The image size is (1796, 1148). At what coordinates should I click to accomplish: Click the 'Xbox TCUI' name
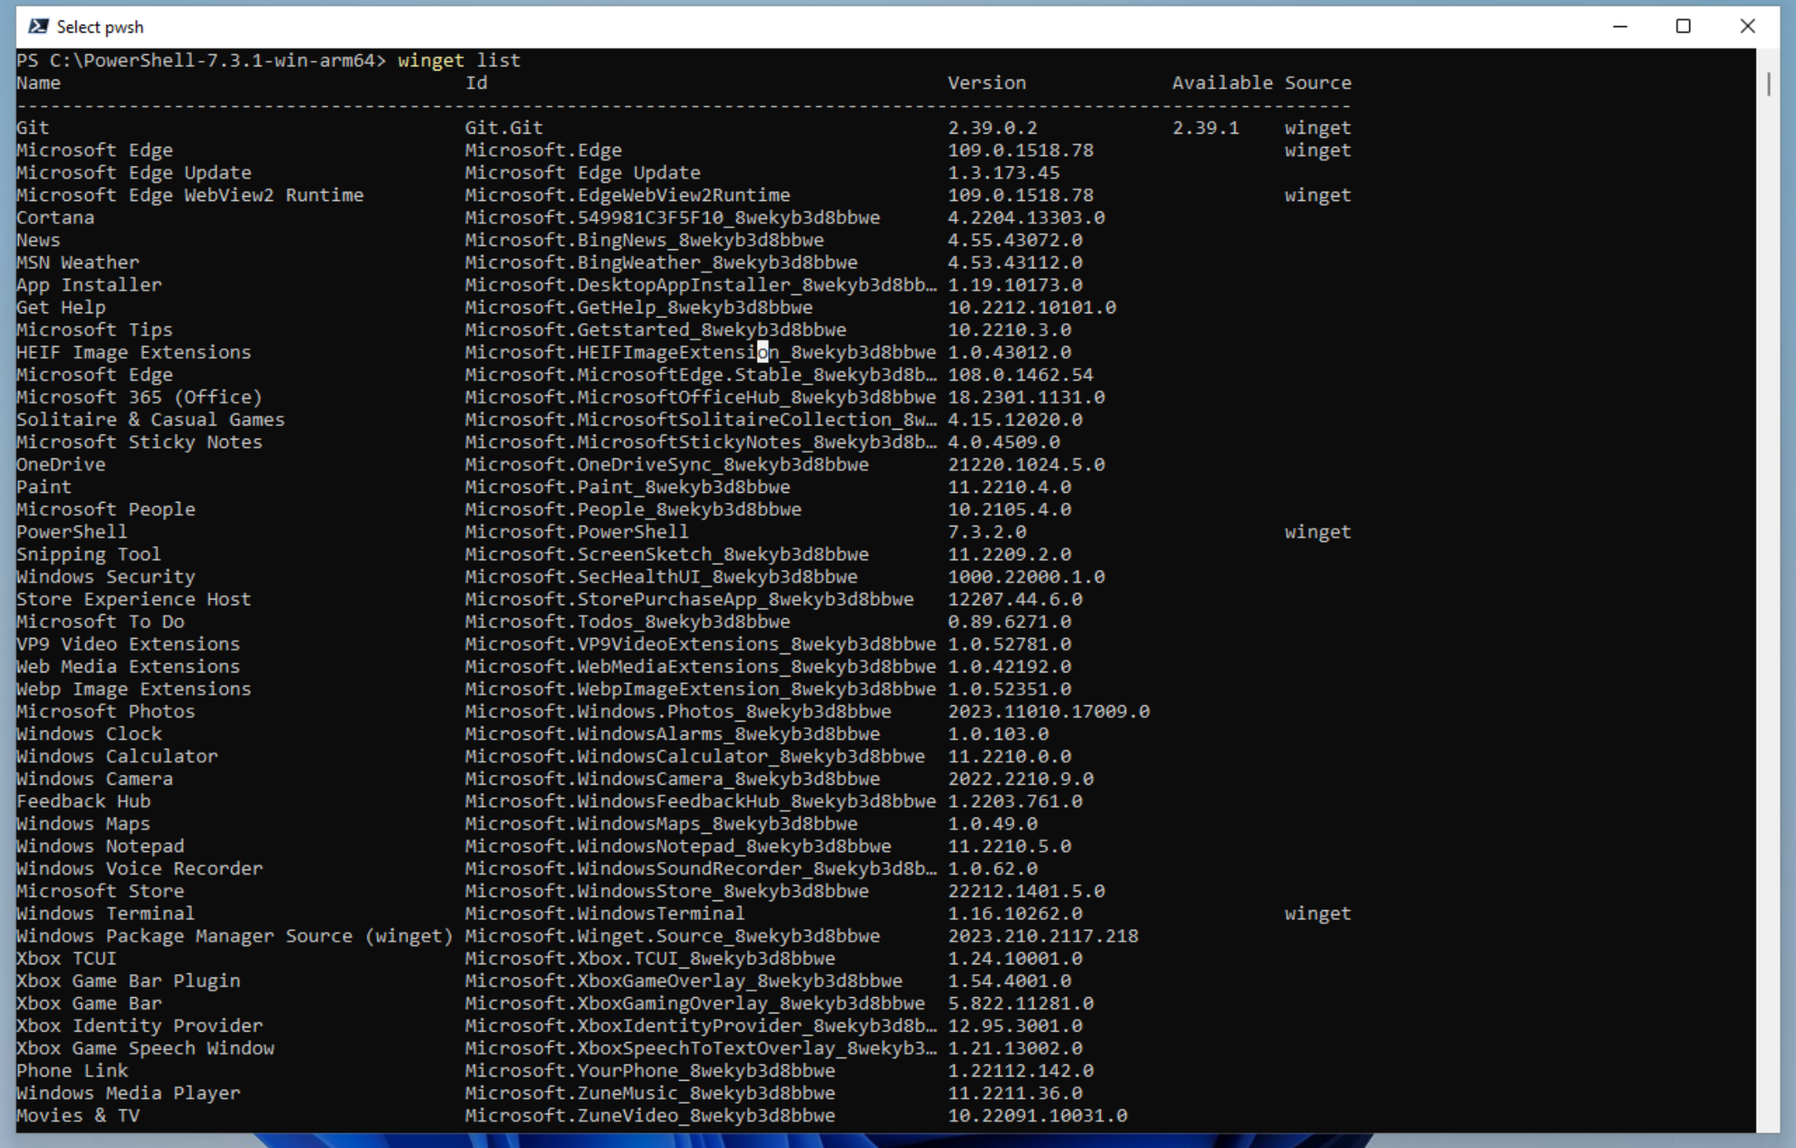click(x=66, y=958)
